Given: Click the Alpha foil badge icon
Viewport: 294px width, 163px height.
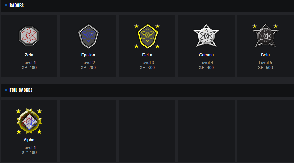Looking at the screenshot, I should [x=29, y=121].
